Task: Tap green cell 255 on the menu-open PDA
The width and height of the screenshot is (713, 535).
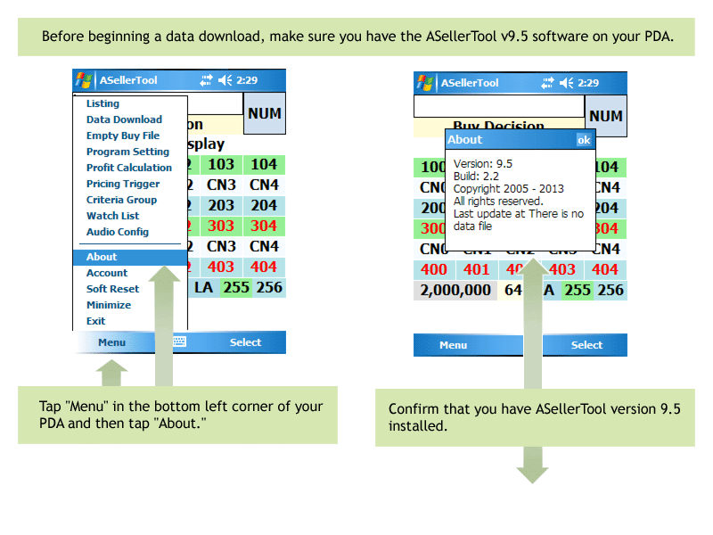Action: 236,287
